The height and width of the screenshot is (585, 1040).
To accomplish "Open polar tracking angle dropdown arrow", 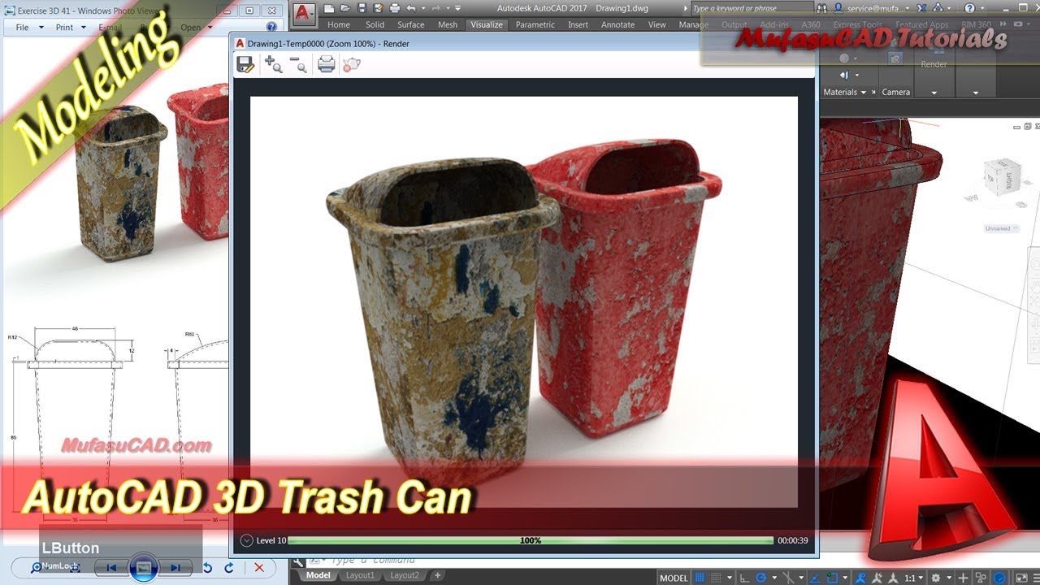I will coord(774,578).
